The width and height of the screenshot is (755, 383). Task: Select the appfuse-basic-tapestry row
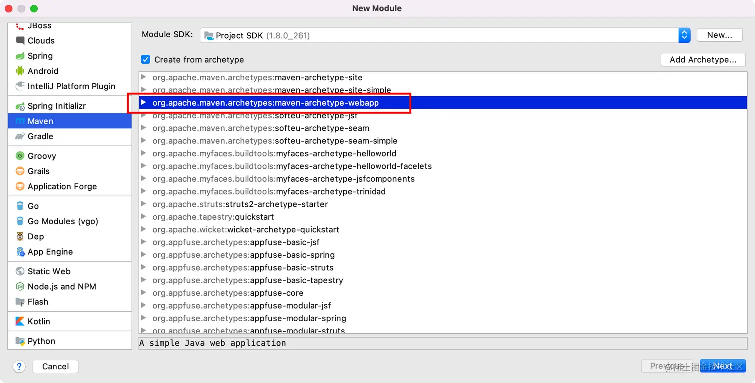(x=443, y=280)
